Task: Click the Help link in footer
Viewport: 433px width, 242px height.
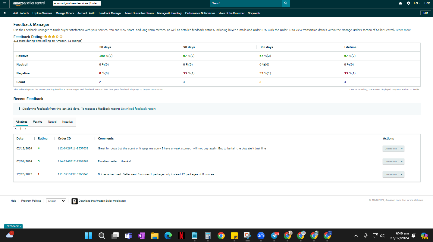Action: tap(14, 201)
